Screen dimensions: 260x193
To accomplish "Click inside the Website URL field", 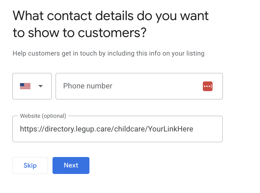I will pos(117,129).
